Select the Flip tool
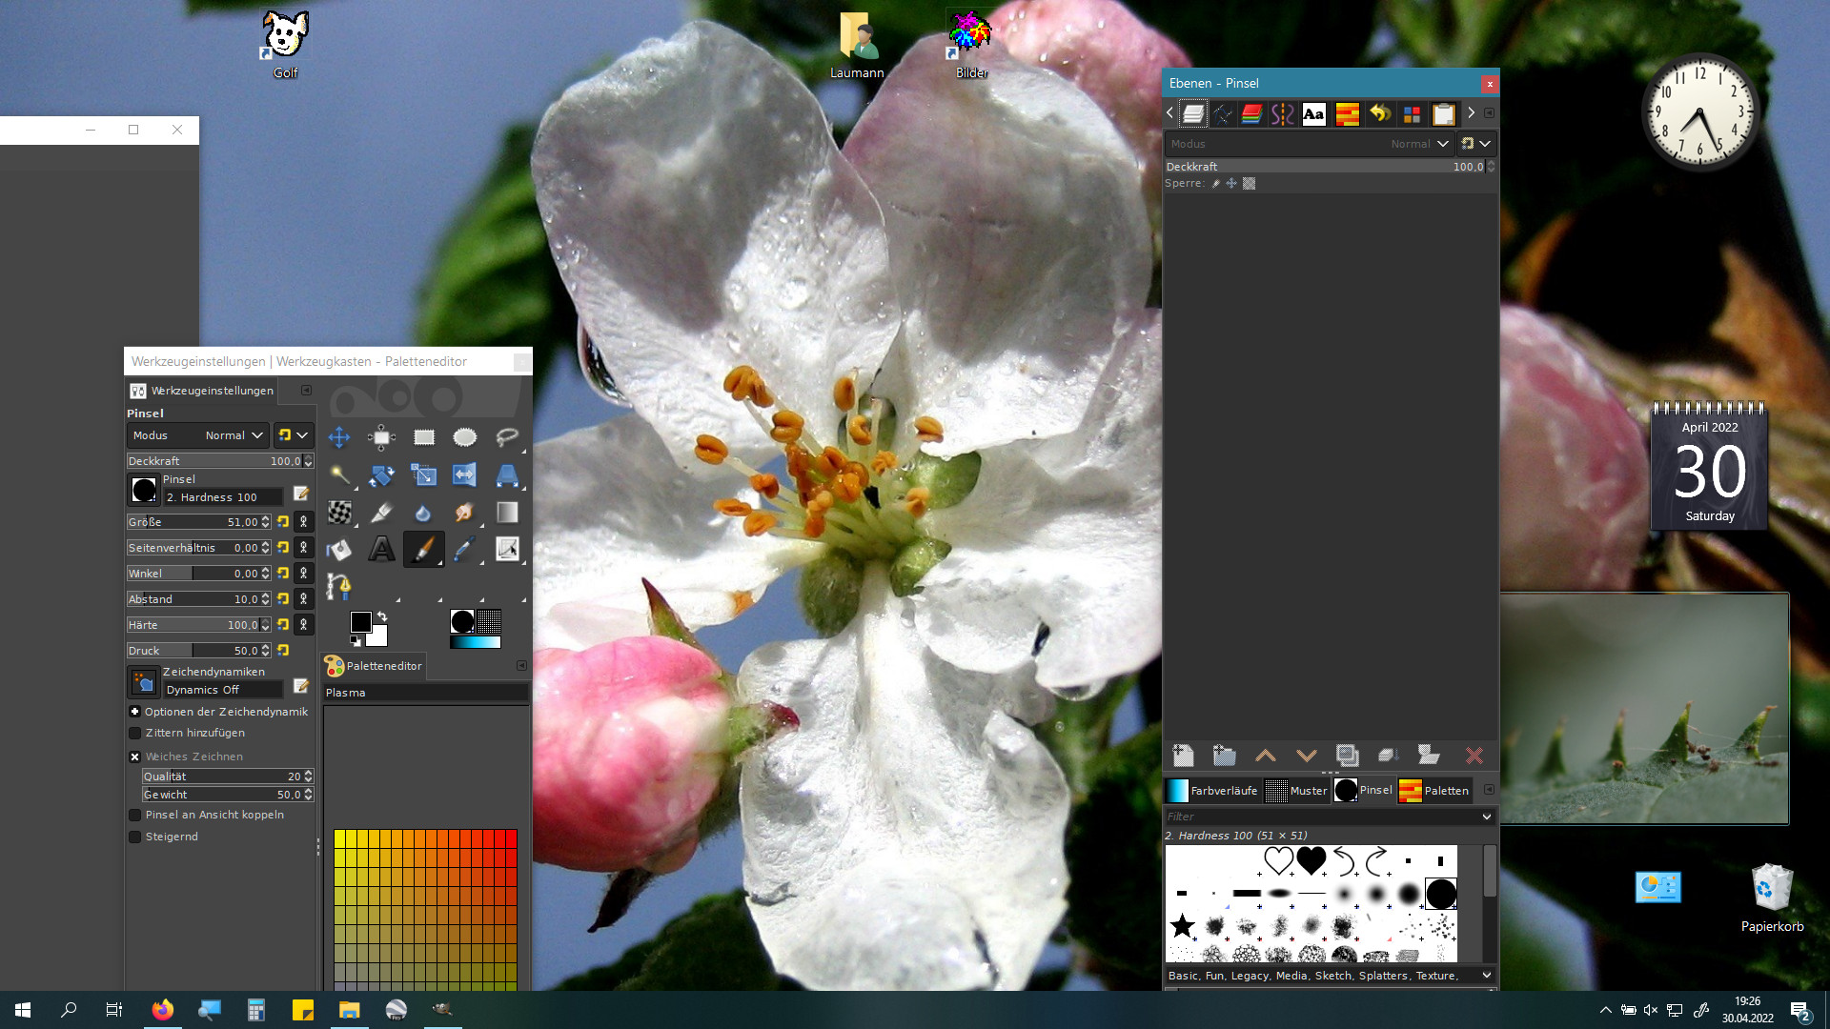The width and height of the screenshot is (1830, 1029). (464, 474)
